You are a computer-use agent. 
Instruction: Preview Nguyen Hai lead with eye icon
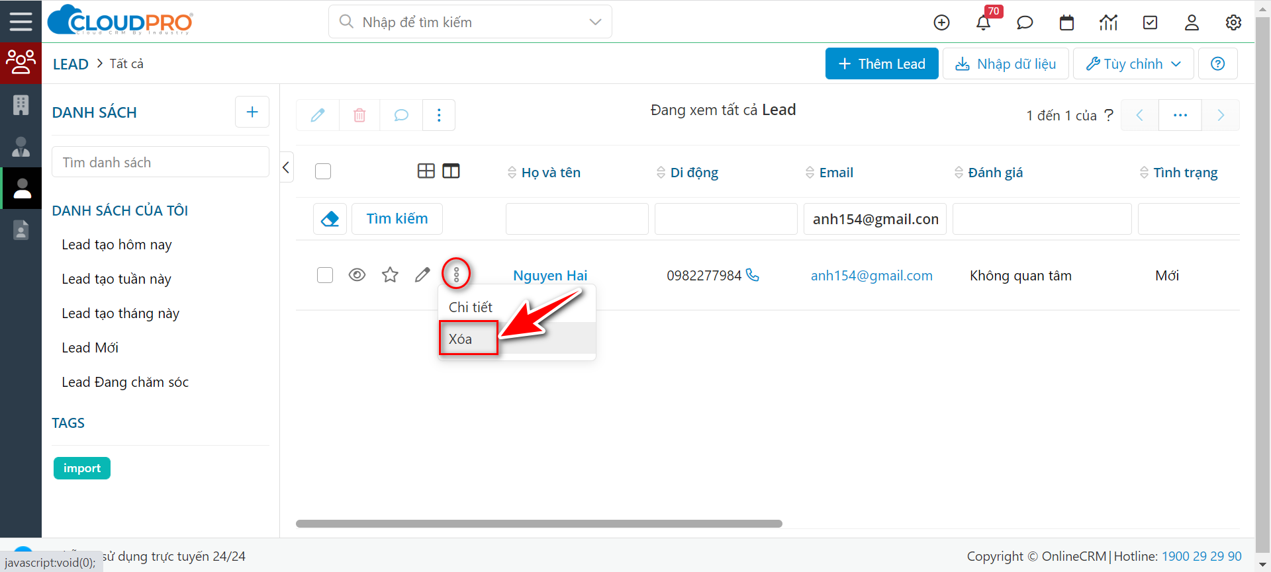(357, 275)
